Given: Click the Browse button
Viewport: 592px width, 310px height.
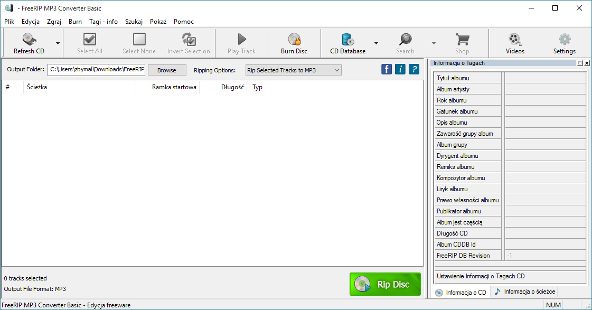Looking at the screenshot, I should click(167, 70).
